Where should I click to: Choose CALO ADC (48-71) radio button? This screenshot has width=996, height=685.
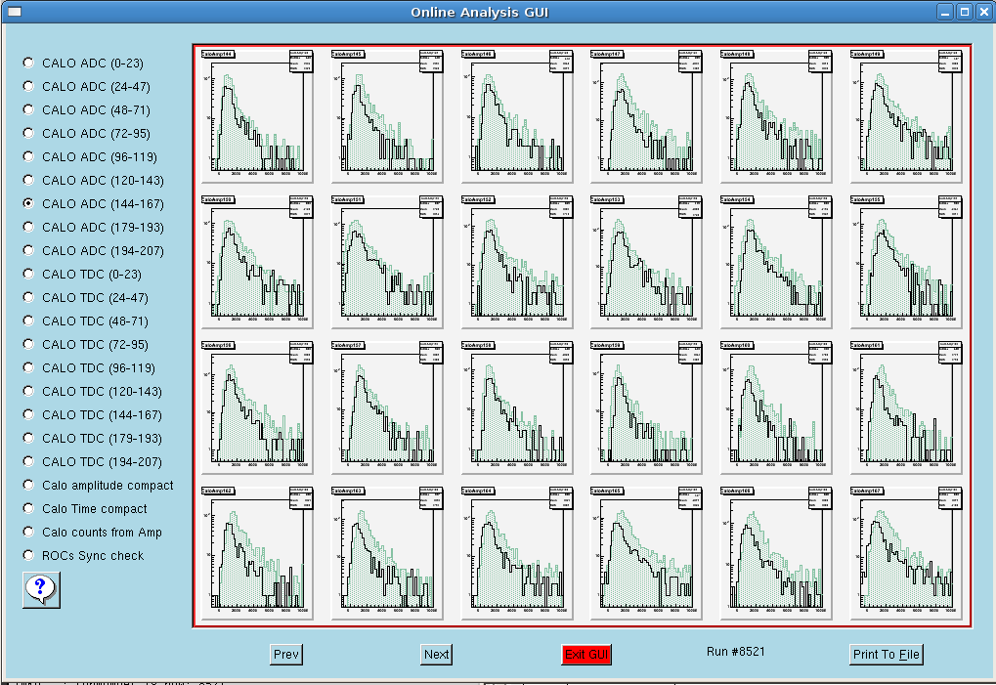click(28, 109)
